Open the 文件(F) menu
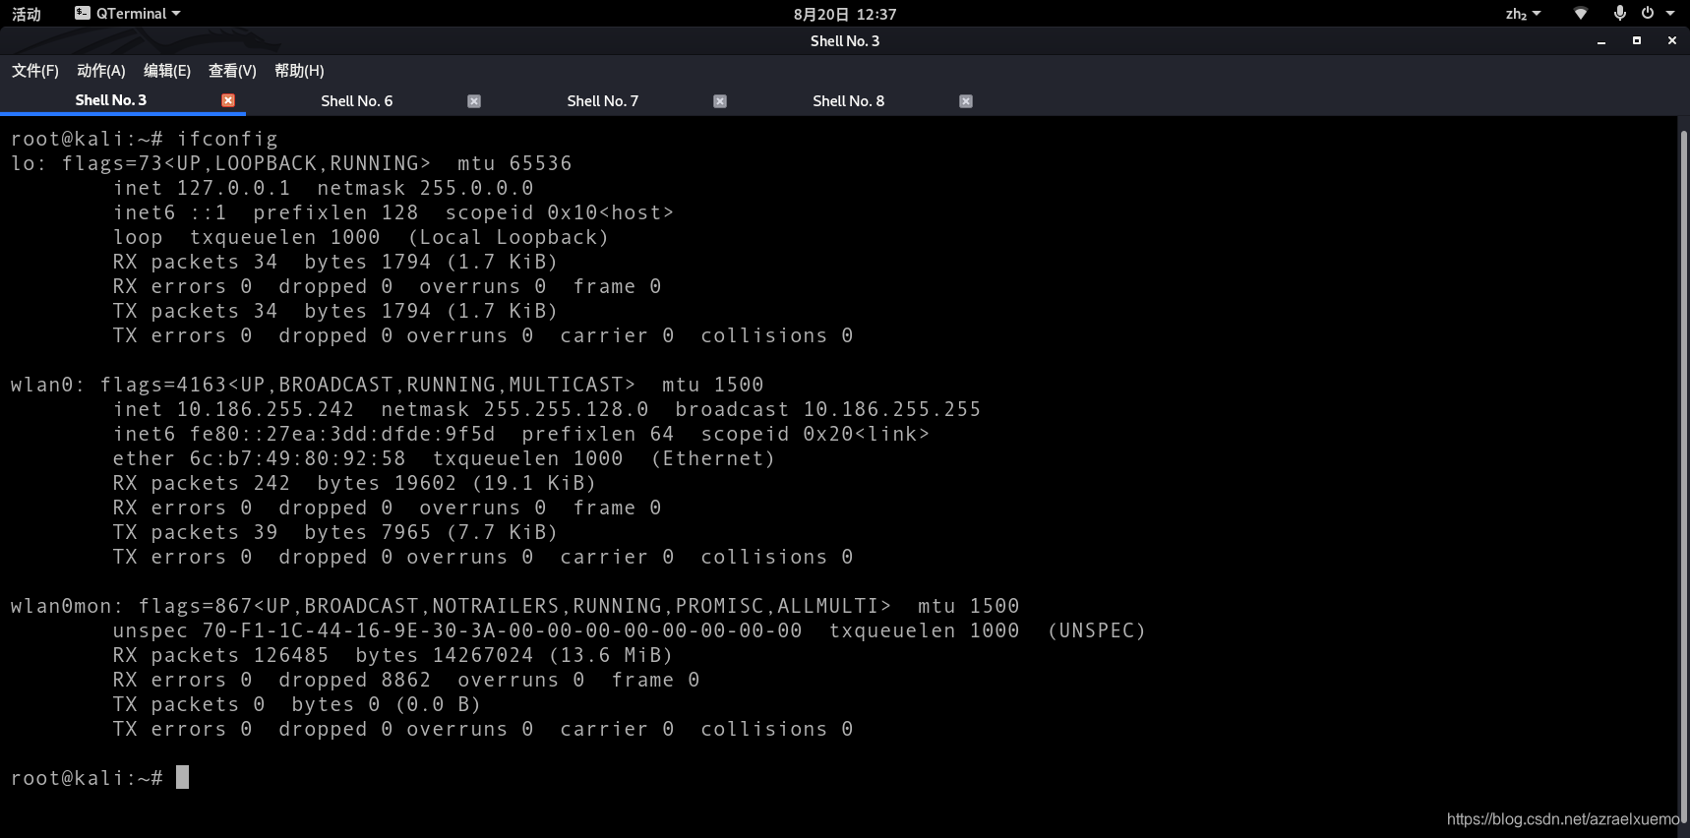The width and height of the screenshot is (1690, 838). click(35, 71)
